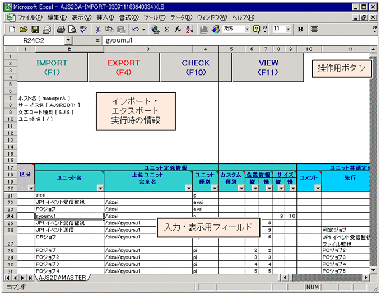Viewport: 381px width, 295px height.
Task: Open the ヘルプ(H) menu
Action: (x=243, y=17)
